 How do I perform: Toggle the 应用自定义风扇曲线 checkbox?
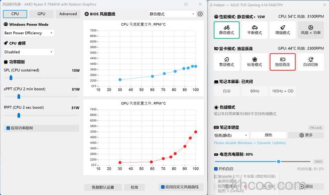[163, 187]
